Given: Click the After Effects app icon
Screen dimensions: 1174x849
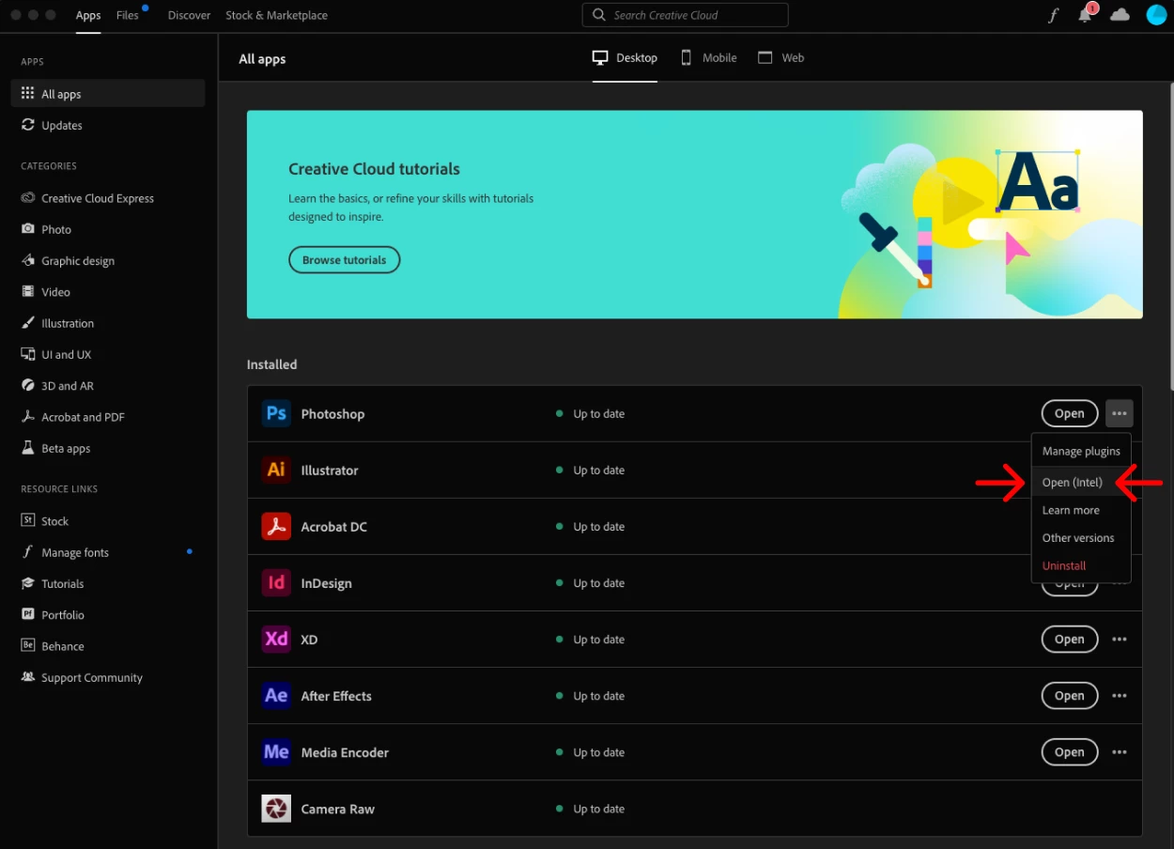Looking at the screenshot, I should [x=276, y=695].
